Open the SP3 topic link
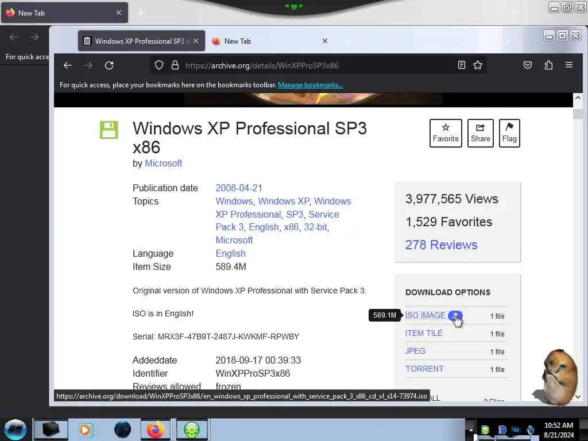The image size is (588, 441). (295, 215)
